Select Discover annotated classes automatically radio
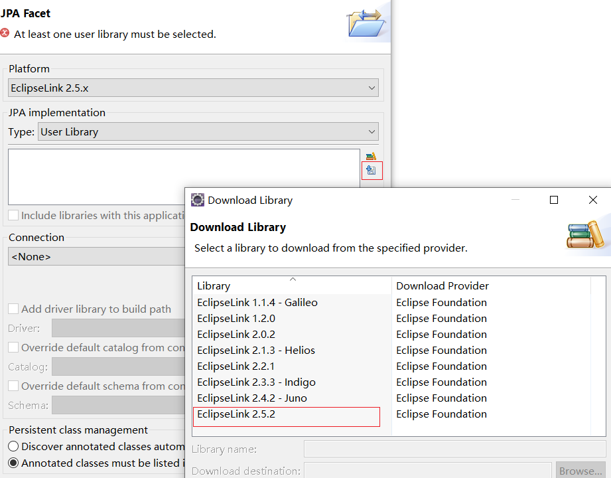This screenshot has width=611, height=478. click(x=13, y=446)
